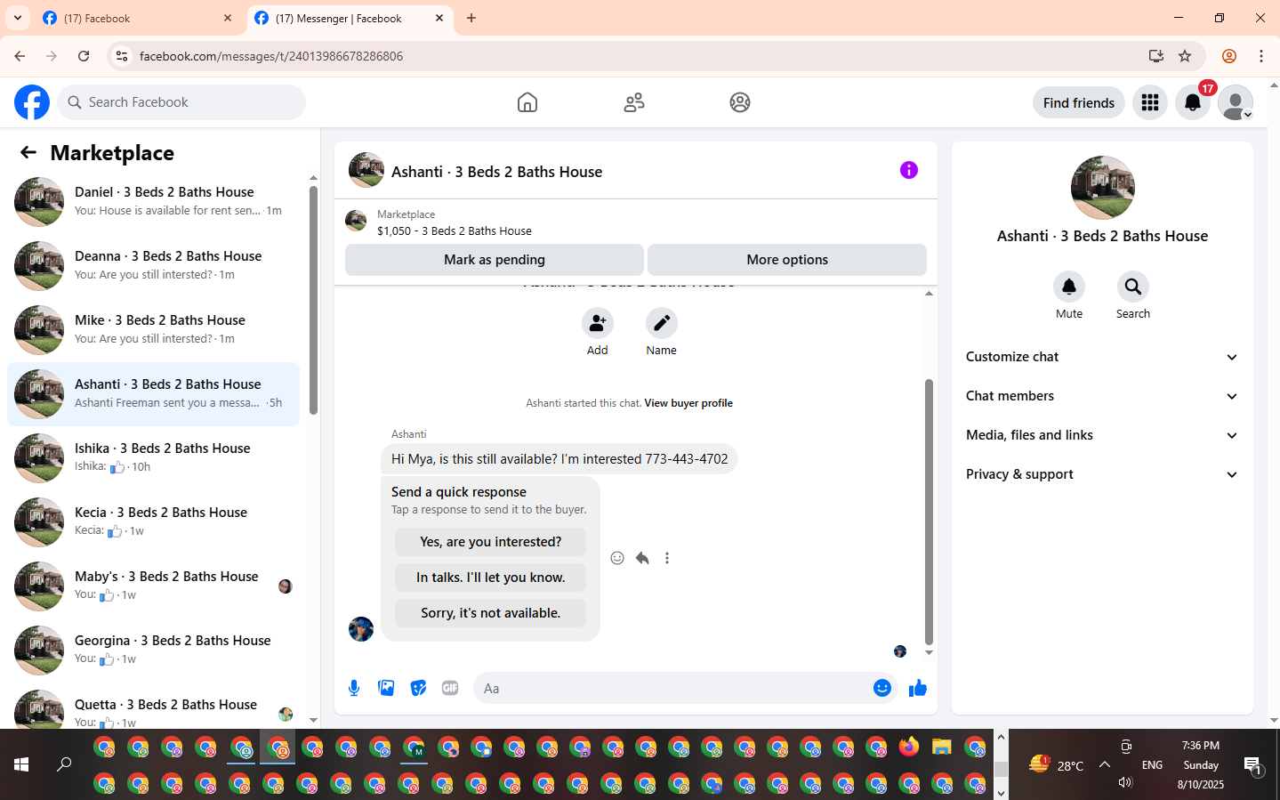This screenshot has width=1280, height=800.
Task: Reply to the quick response message
Action: 642,558
